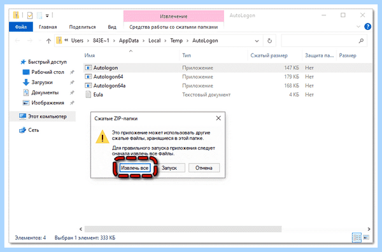The width and height of the screenshot is (382, 252).
Task: Sort by Сжатый размер column header
Action: tap(269, 55)
